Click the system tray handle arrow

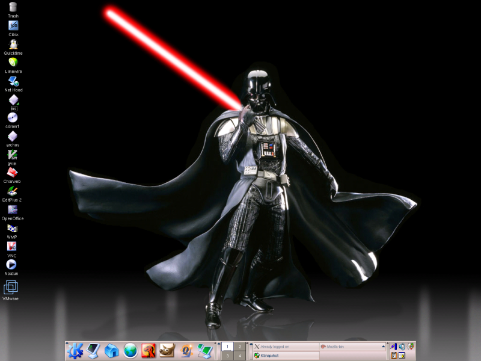click(388, 344)
